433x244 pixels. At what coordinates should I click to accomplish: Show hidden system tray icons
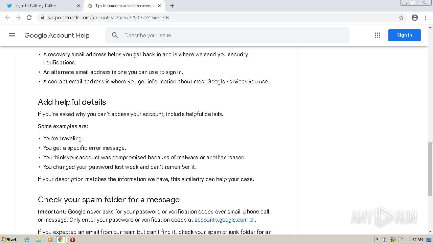click(x=377, y=240)
